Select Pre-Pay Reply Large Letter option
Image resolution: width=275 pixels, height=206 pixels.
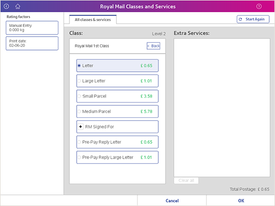117,157
